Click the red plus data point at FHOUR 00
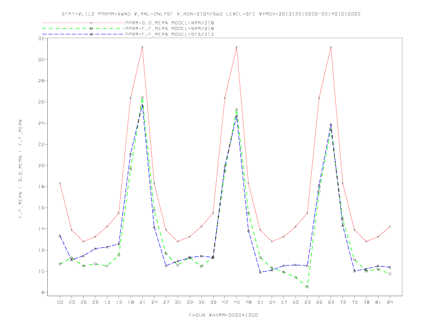The width and height of the screenshot is (425, 329). pos(60,183)
